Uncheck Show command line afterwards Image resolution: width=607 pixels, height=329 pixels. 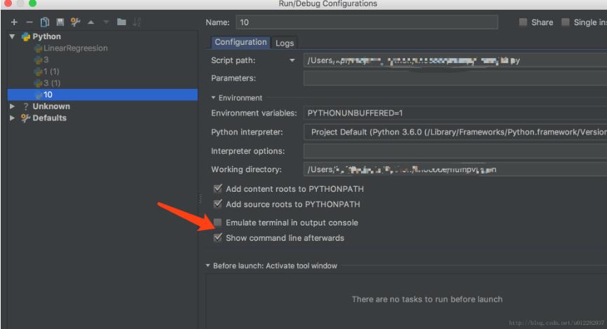(x=218, y=238)
